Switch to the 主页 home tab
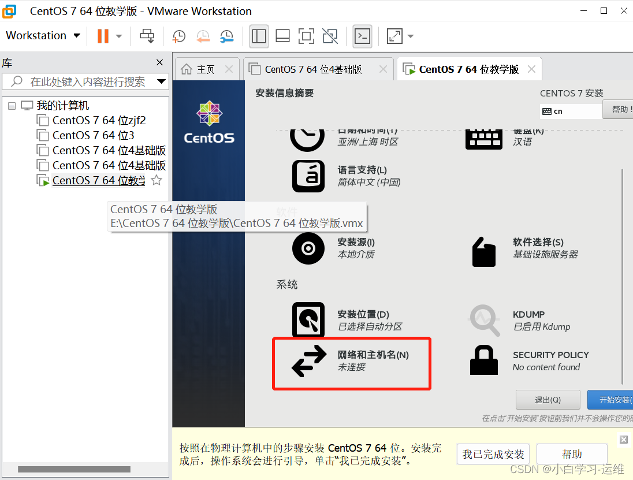The width and height of the screenshot is (633, 480). [206, 69]
